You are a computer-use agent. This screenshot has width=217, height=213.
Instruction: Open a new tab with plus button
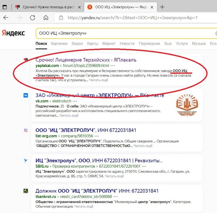point(162,7)
